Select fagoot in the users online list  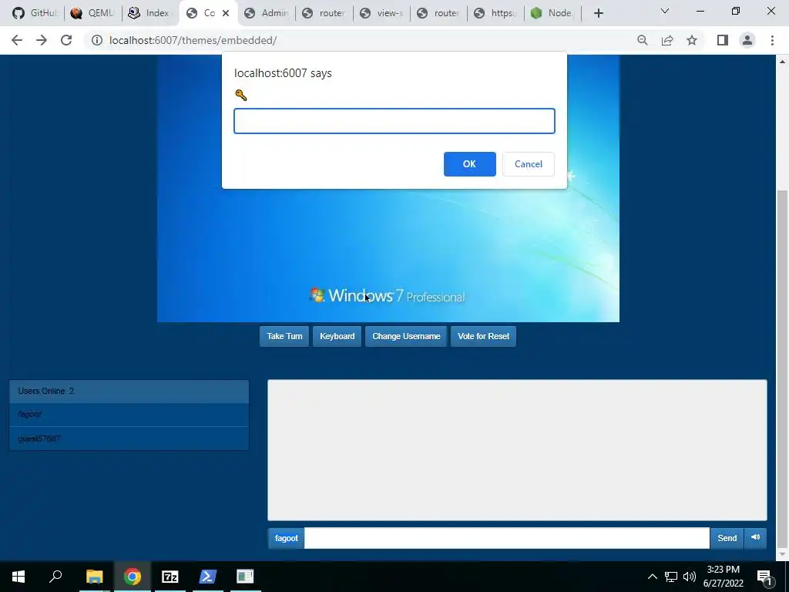[129, 414]
